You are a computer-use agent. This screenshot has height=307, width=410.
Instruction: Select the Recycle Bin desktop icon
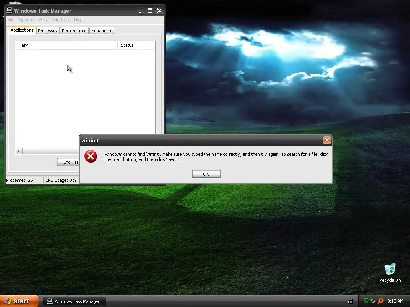(x=390, y=273)
